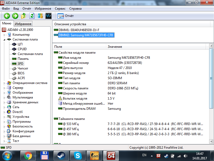This screenshot has width=214, height=161.
Task: Select DIMM1: EBJ40UH6B5D0-DJ-F device
Action: point(79,30)
